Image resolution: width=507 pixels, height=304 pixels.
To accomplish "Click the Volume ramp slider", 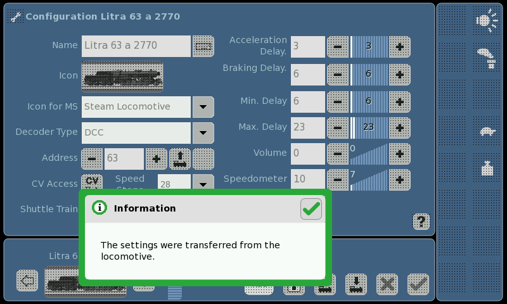I will (369, 154).
